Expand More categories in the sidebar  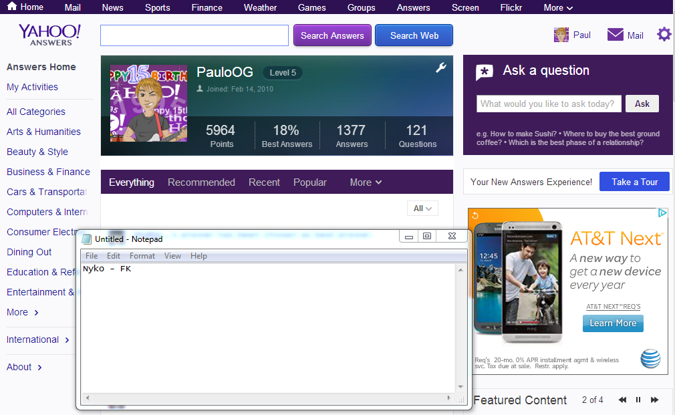click(22, 312)
